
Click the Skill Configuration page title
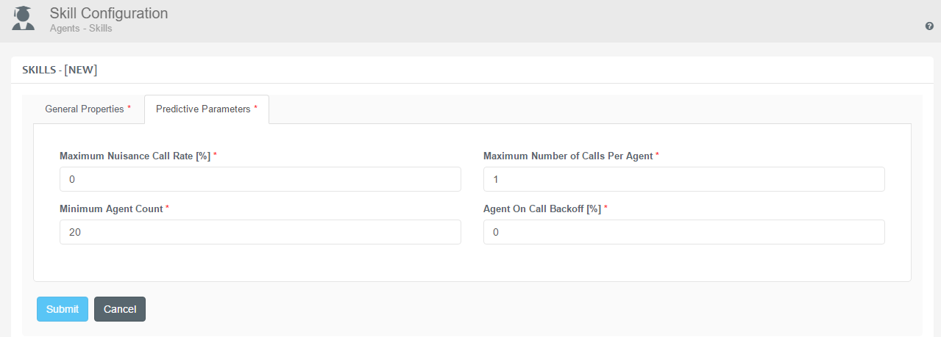click(109, 13)
